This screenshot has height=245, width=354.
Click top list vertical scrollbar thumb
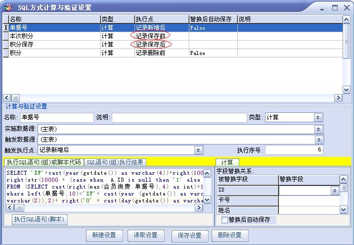[346, 41]
